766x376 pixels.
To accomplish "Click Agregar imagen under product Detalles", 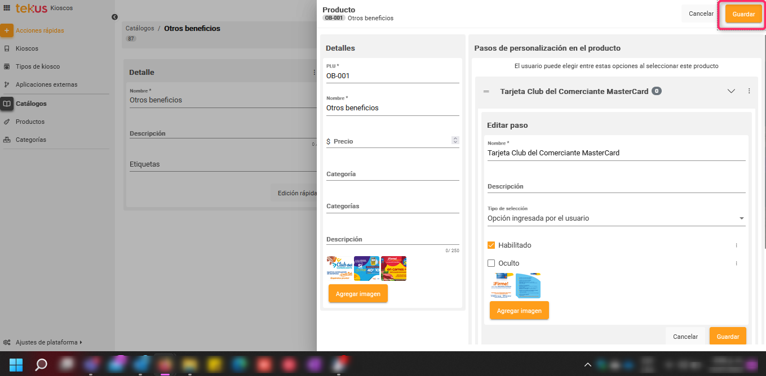I will coord(358,294).
